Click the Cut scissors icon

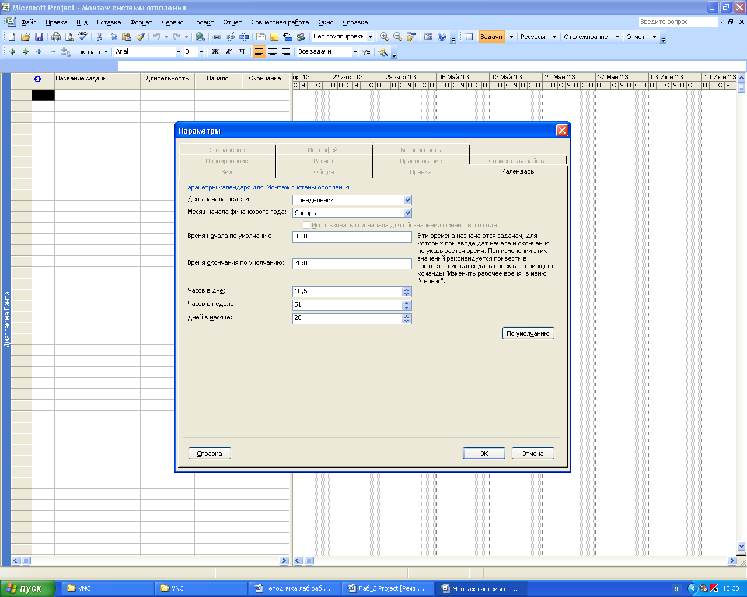(99, 37)
